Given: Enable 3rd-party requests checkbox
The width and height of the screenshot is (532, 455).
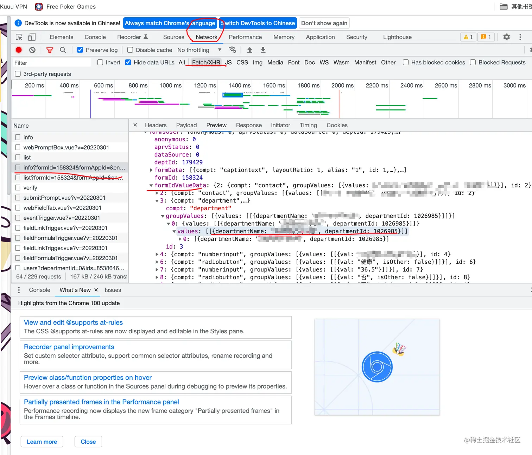Looking at the screenshot, I should pos(18,74).
